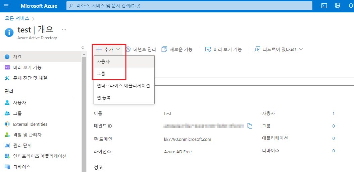The width and height of the screenshot is (354, 172).
Task: Open the notifications bell
Action: point(351,6)
